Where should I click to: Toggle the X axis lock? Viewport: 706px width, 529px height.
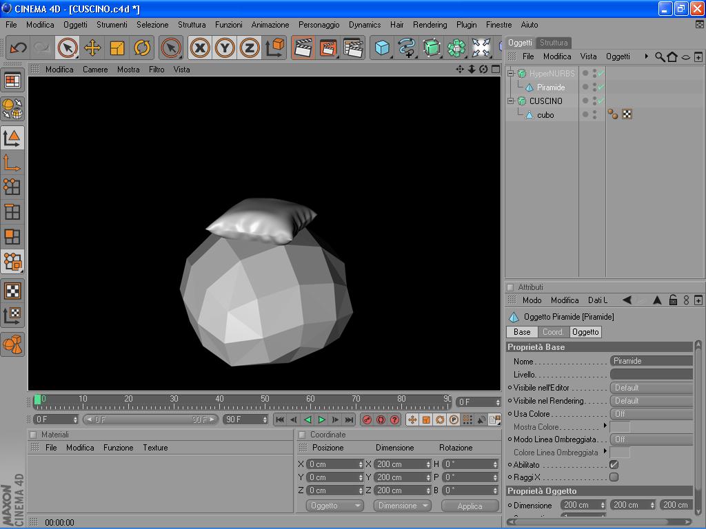200,48
